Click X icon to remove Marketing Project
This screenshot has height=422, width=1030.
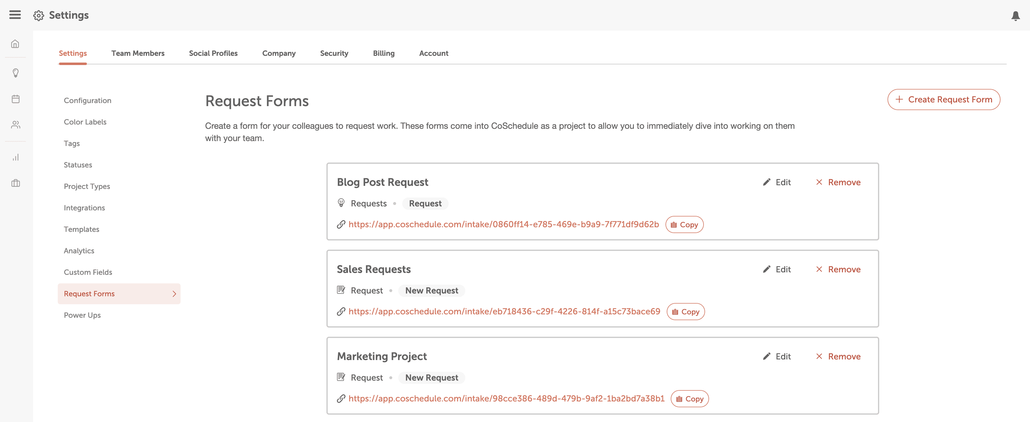point(819,357)
